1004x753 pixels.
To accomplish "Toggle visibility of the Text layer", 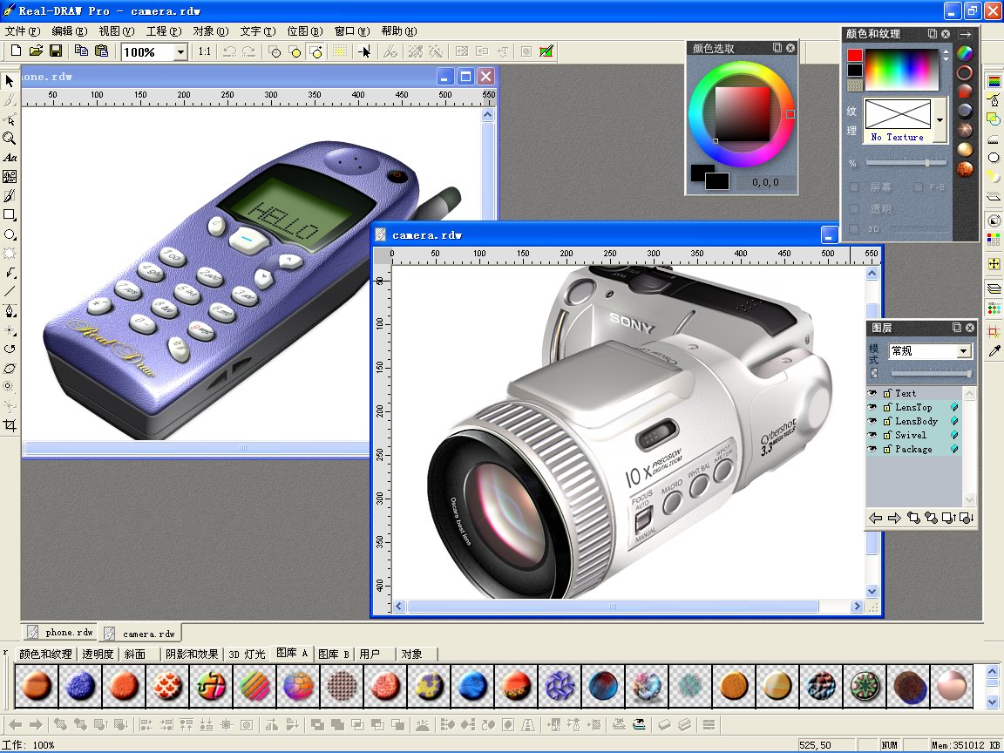I will [x=872, y=393].
